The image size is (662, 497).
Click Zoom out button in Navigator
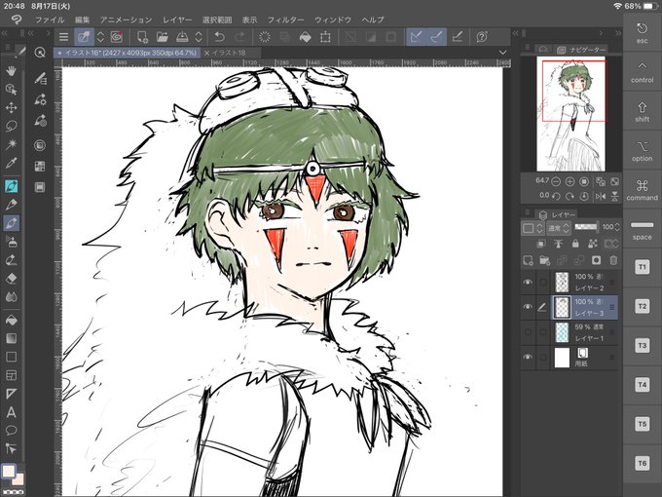click(556, 181)
